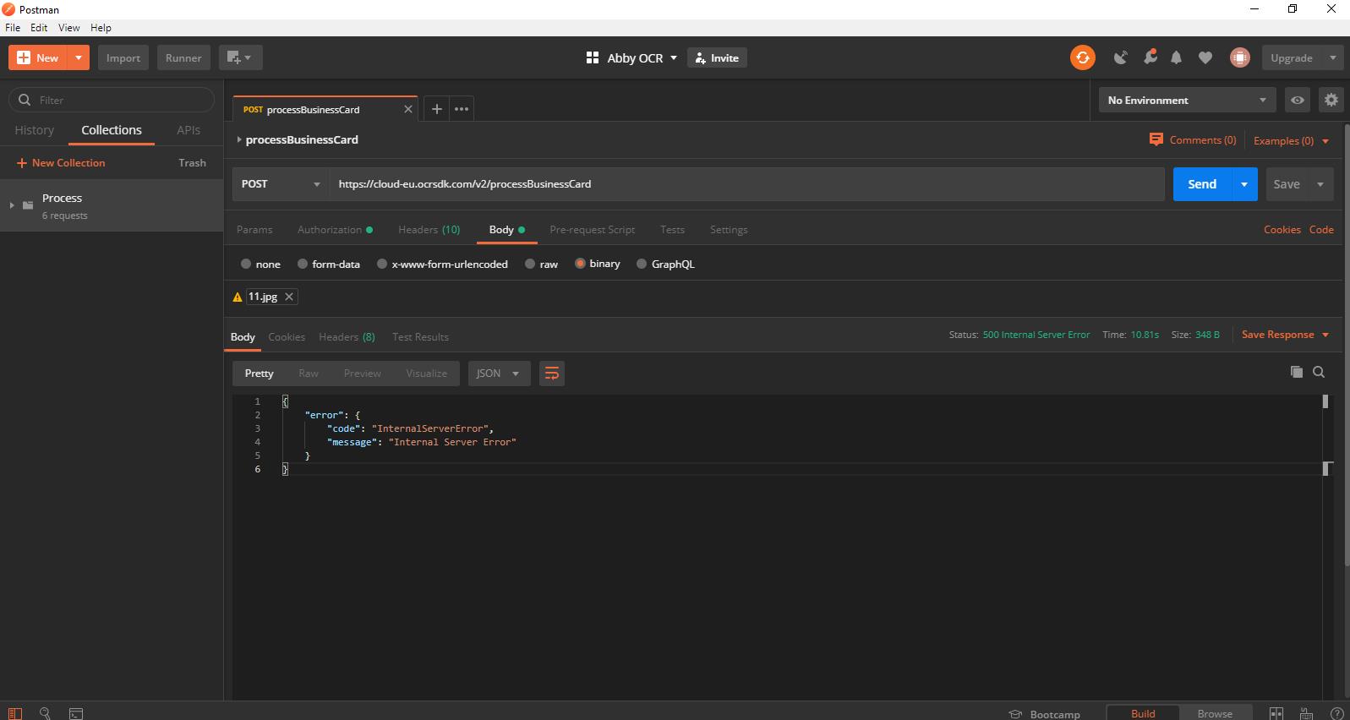Open the Examples (0) dropdown
Image resolution: width=1350 pixels, height=720 pixels.
click(1291, 140)
